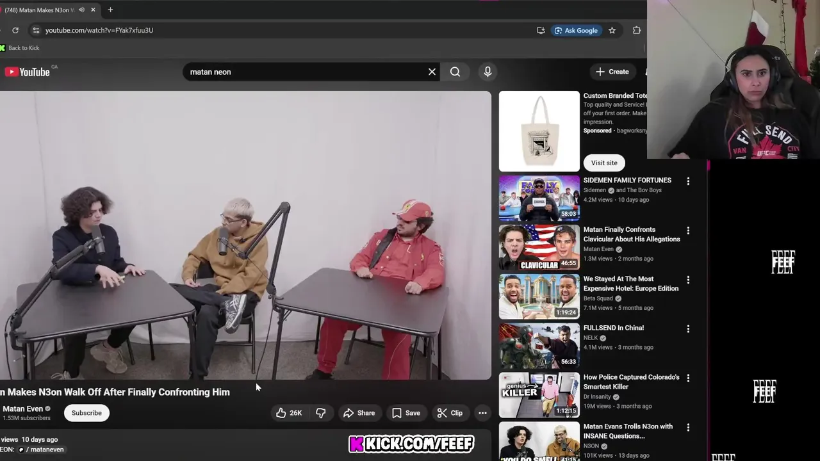View site information icon in address bar

36,30
